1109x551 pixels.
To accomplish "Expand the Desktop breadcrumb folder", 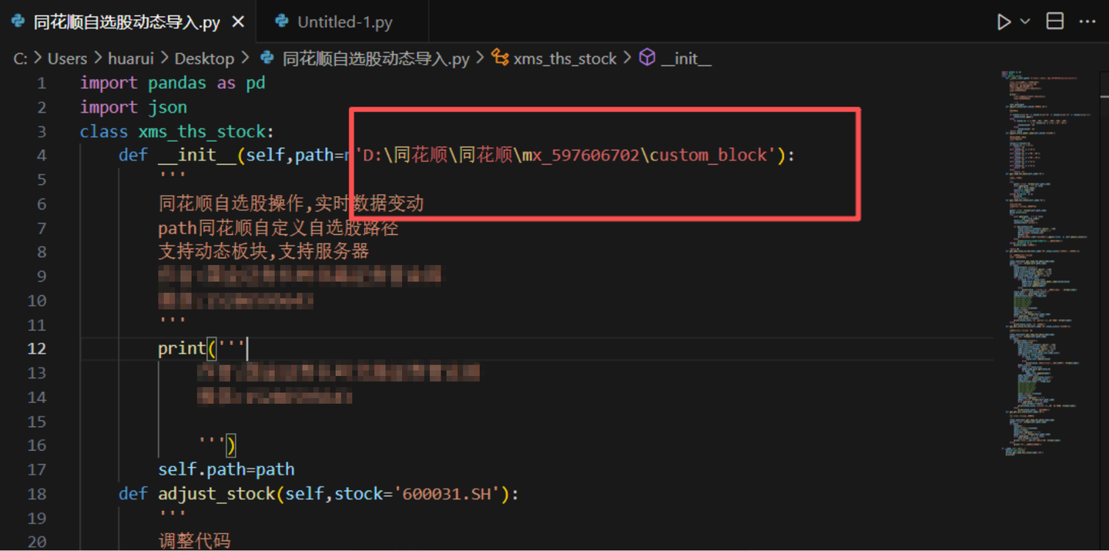I will click(x=204, y=59).
